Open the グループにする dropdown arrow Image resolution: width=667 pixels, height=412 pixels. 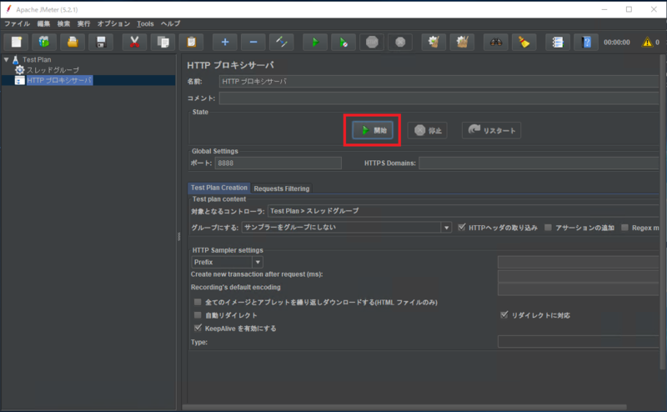pyautogui.click(x=446, y=228)
